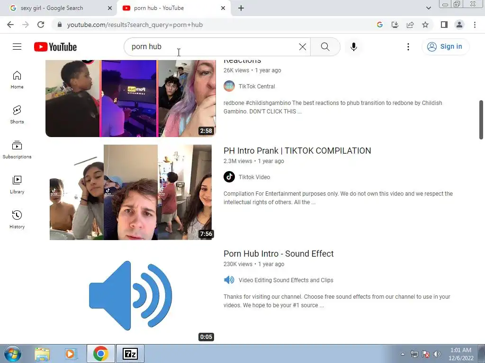This screenshot has height=363, width=485.
Task: Open File Explorer from taskbar
Action: (x=42, y=354)
